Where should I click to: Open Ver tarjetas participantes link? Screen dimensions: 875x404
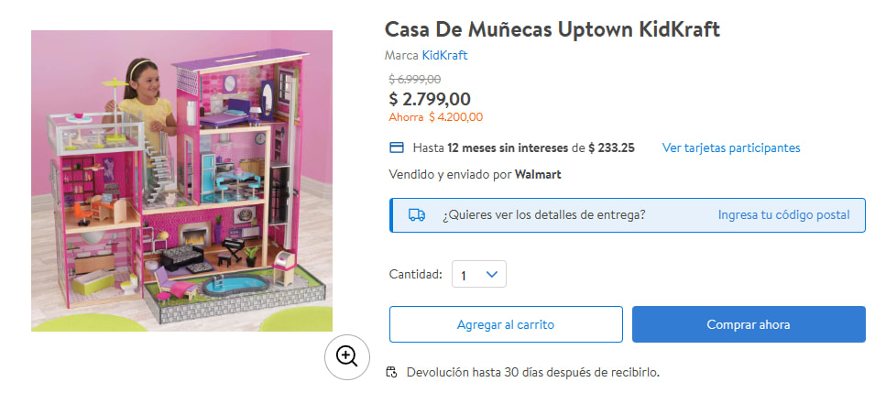731,147
